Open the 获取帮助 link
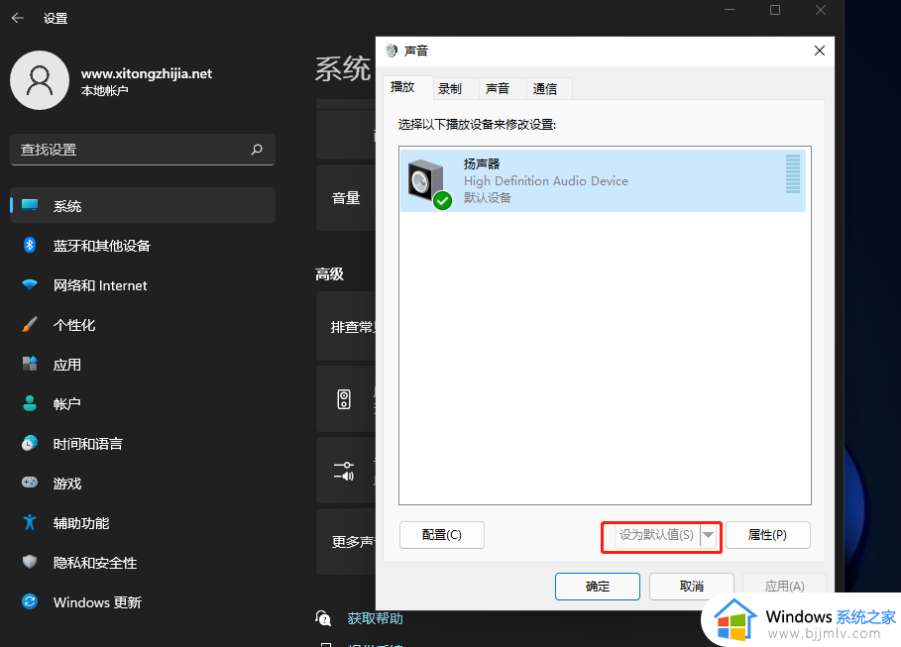This screenshot has width=901, height=647. tap(376, 618)
